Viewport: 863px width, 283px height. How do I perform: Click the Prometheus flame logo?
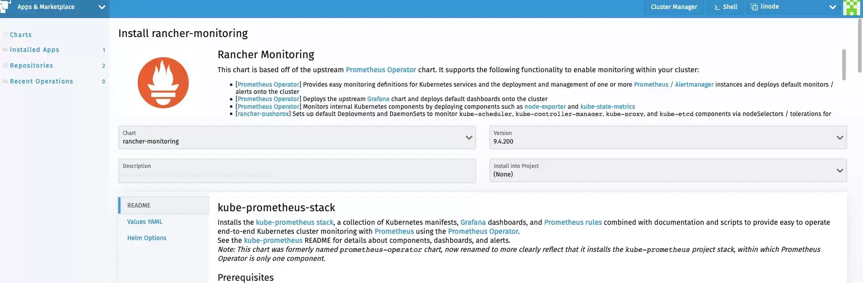[x=163, y=83]
